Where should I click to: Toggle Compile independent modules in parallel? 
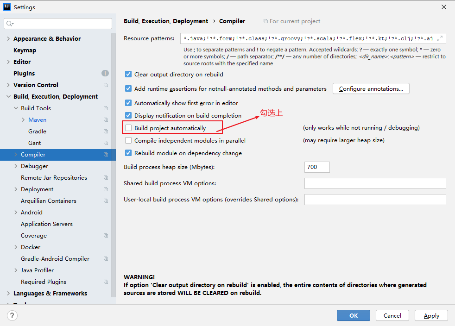128,140
